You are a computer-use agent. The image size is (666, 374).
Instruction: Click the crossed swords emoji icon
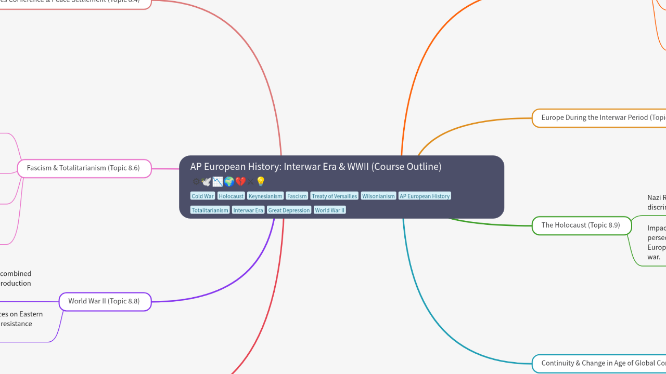250,182
